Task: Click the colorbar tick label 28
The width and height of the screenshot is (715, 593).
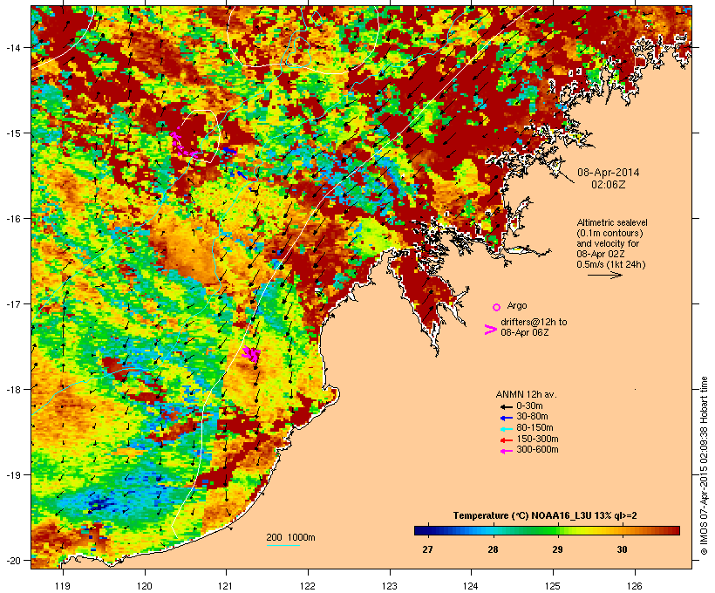Action: [x=493, y=549]
